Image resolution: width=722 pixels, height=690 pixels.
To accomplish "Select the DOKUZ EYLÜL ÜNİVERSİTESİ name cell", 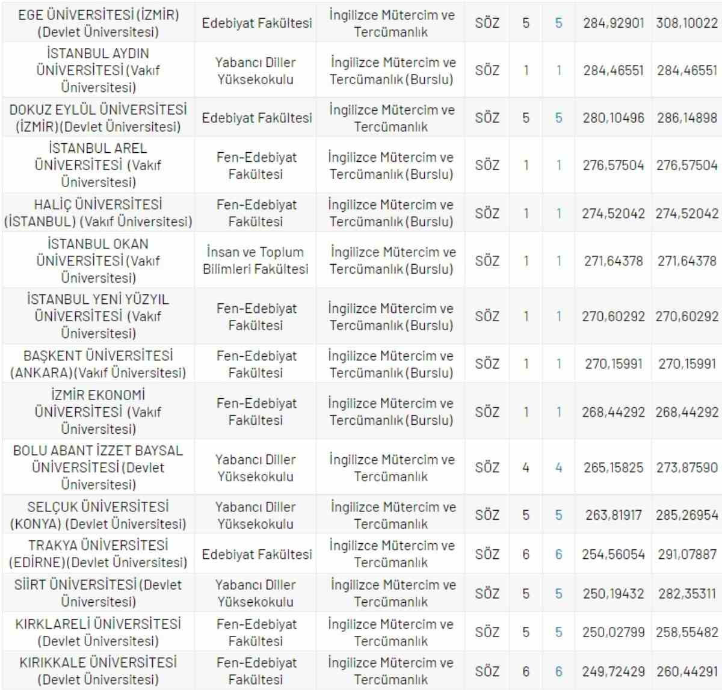I will click(98, 118).
